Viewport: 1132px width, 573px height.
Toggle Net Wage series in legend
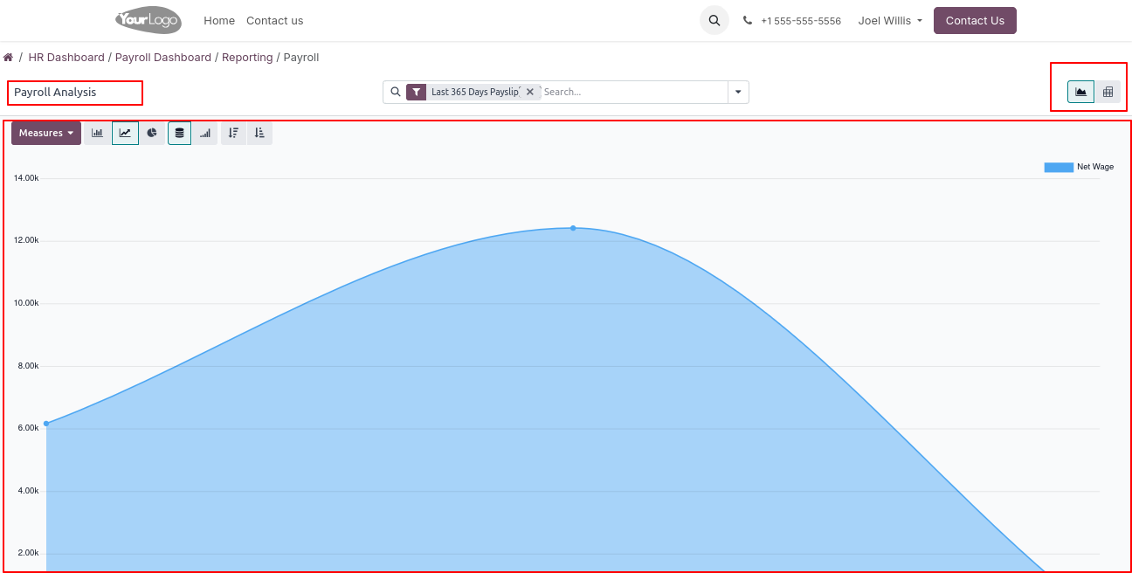click(1079, 167)
